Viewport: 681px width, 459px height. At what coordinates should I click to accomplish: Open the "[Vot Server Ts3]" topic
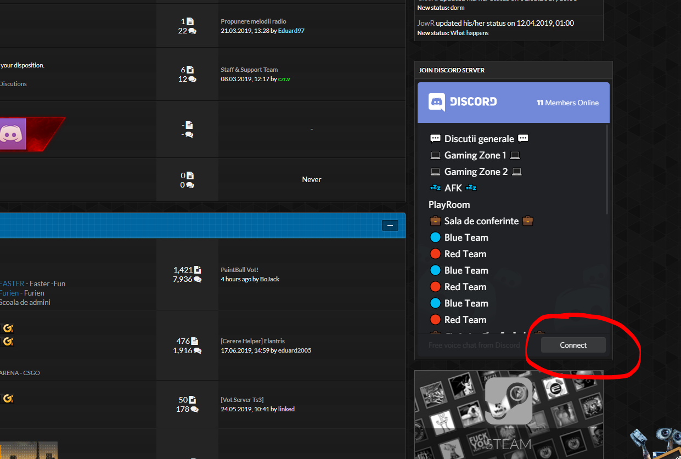242,400
